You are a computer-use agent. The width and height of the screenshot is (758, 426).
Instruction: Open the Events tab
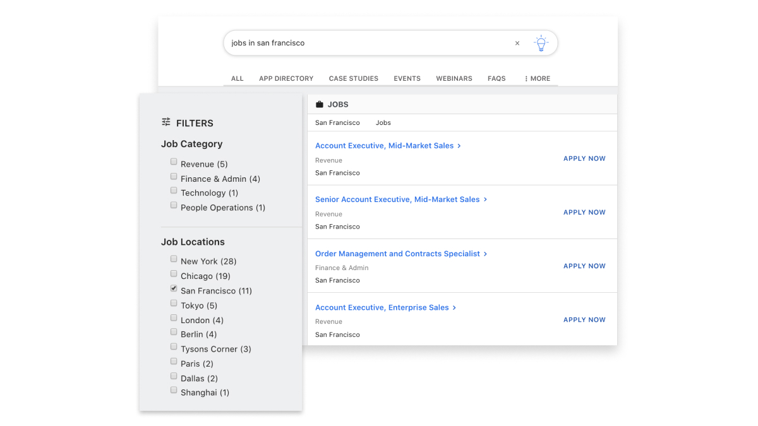tap(407, 78)
